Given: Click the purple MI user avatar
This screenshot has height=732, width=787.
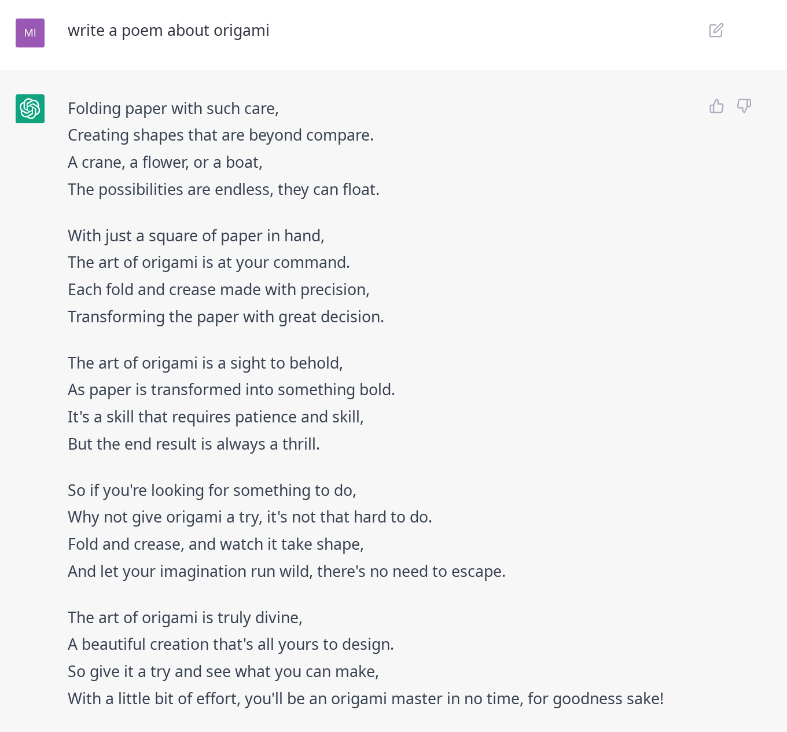Looking at the screenshot, I should [x=30, y=33].
